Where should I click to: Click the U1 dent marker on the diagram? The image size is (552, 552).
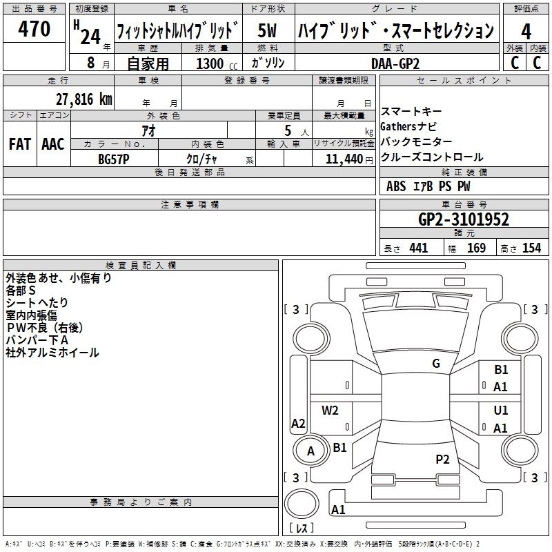(x=501, y=410)
